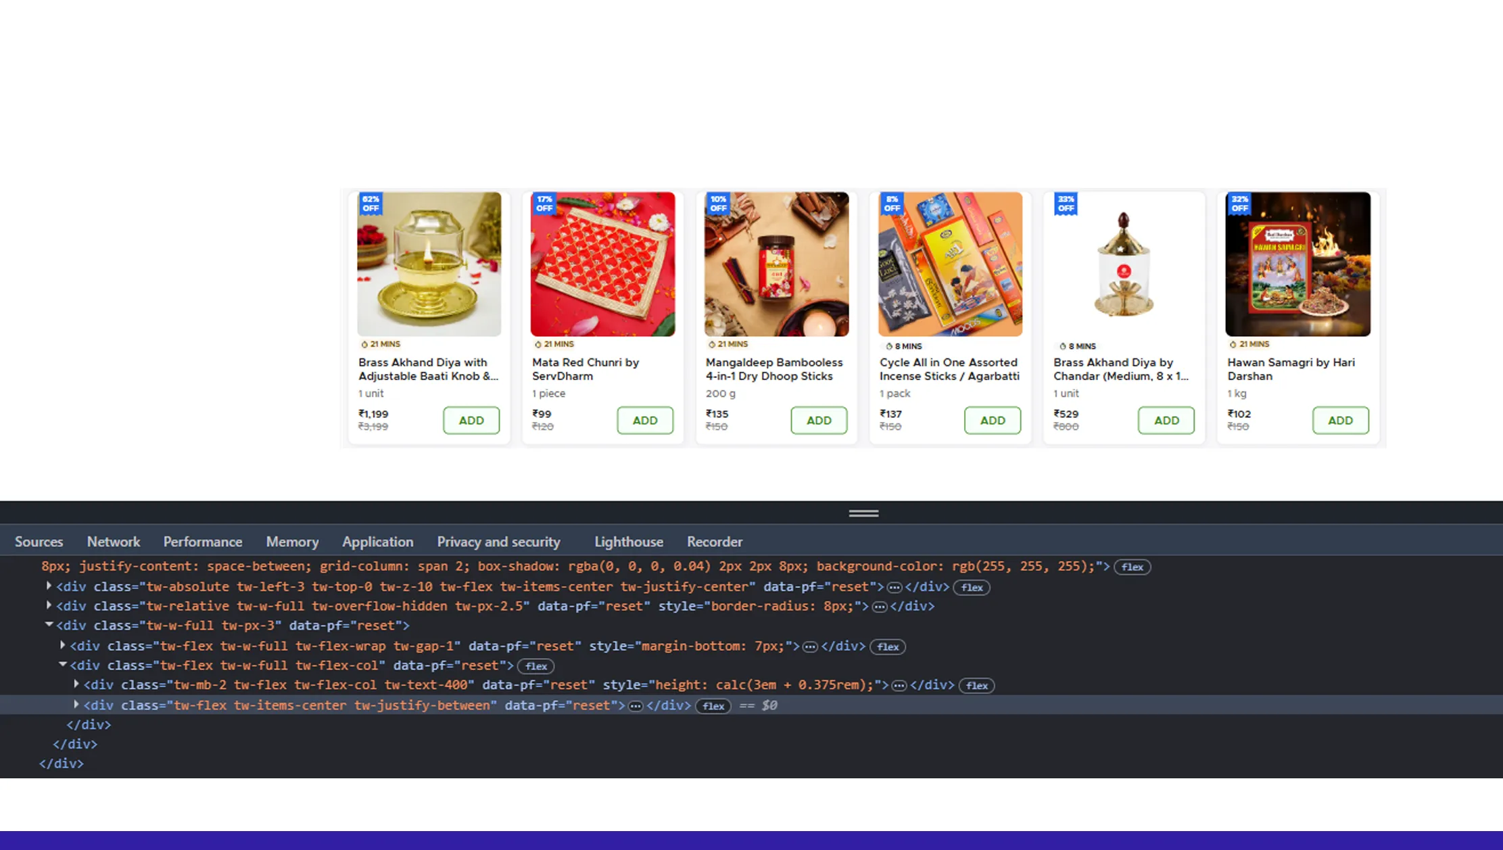Select the Recorder tab

pos(714,542)
